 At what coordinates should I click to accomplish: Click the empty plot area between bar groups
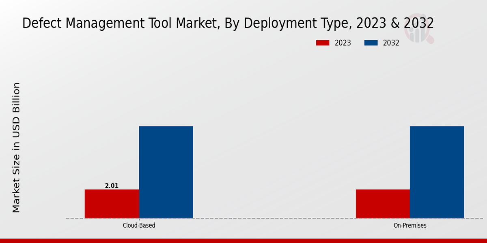tap(274, 162)
